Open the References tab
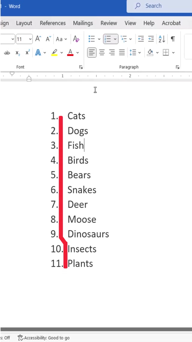The image size is (192, 342). point(52,23)
